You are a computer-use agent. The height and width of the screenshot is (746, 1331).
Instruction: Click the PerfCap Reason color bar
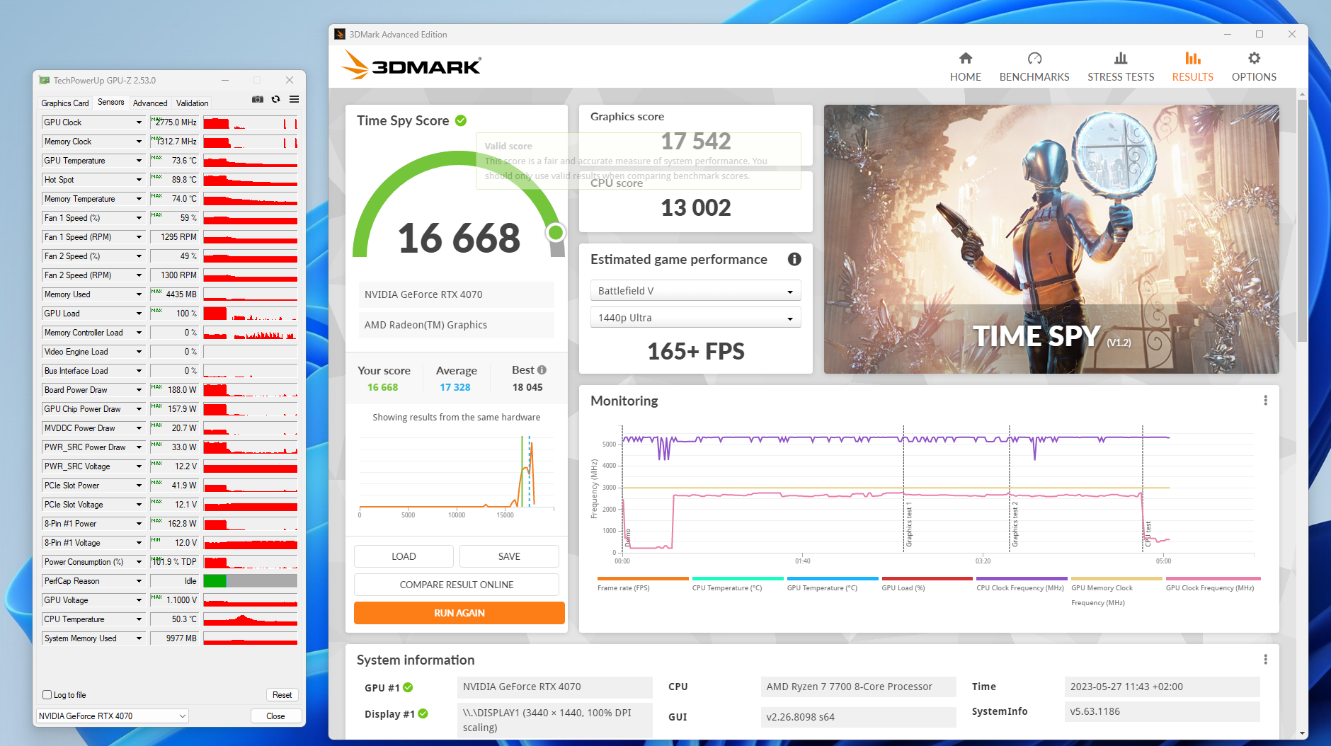(x=250, y=581)
